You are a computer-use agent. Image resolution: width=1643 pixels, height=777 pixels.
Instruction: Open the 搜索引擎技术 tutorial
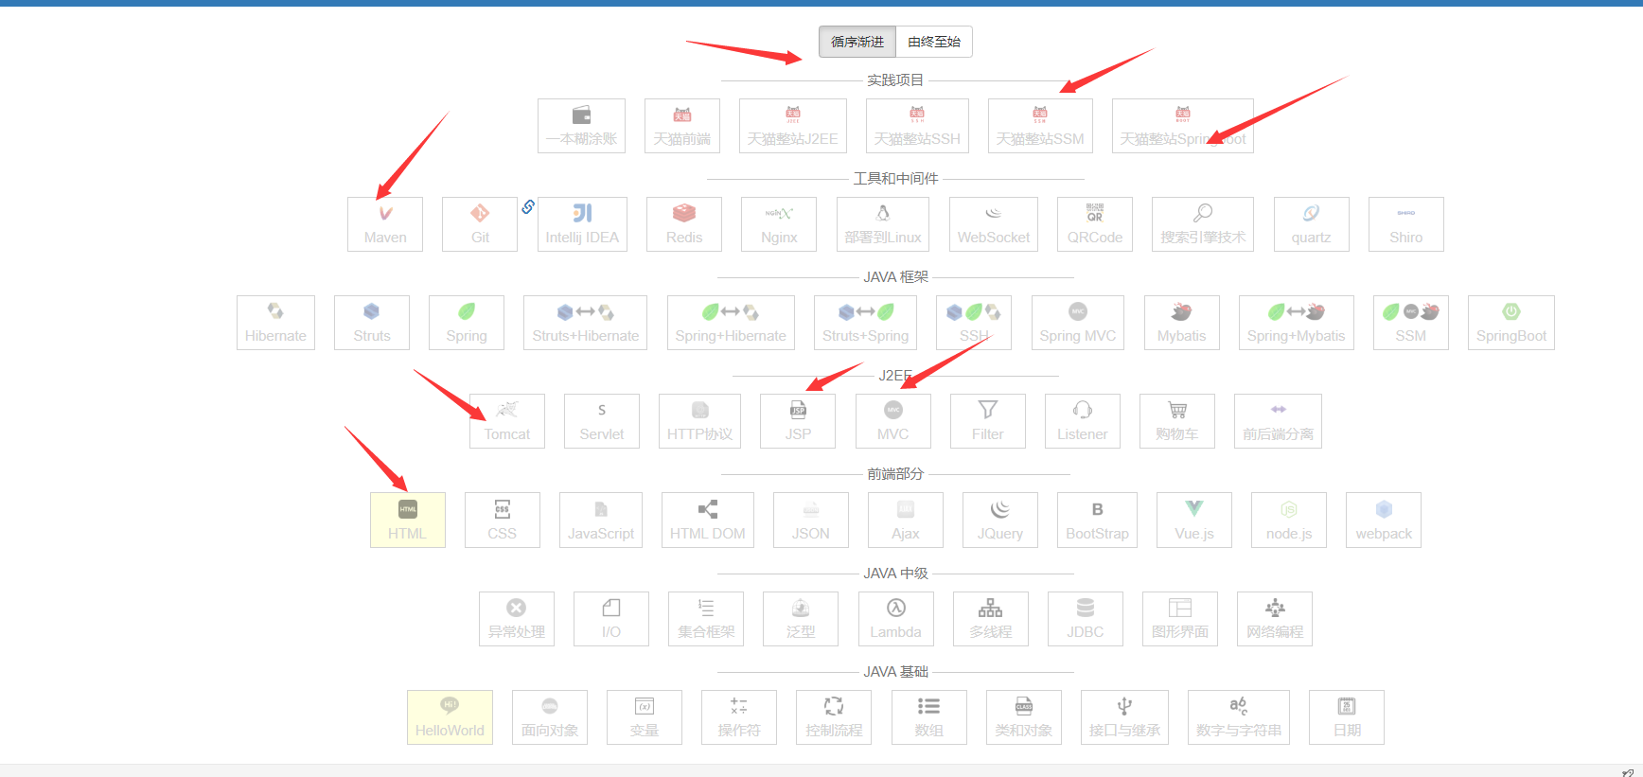pyautogui.click(x=1203, y=224)
